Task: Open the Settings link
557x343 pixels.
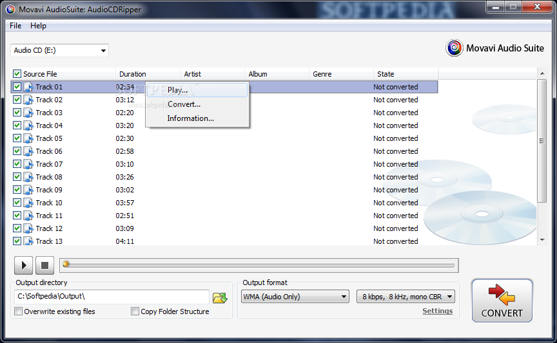Action: (x=437, y=311)
